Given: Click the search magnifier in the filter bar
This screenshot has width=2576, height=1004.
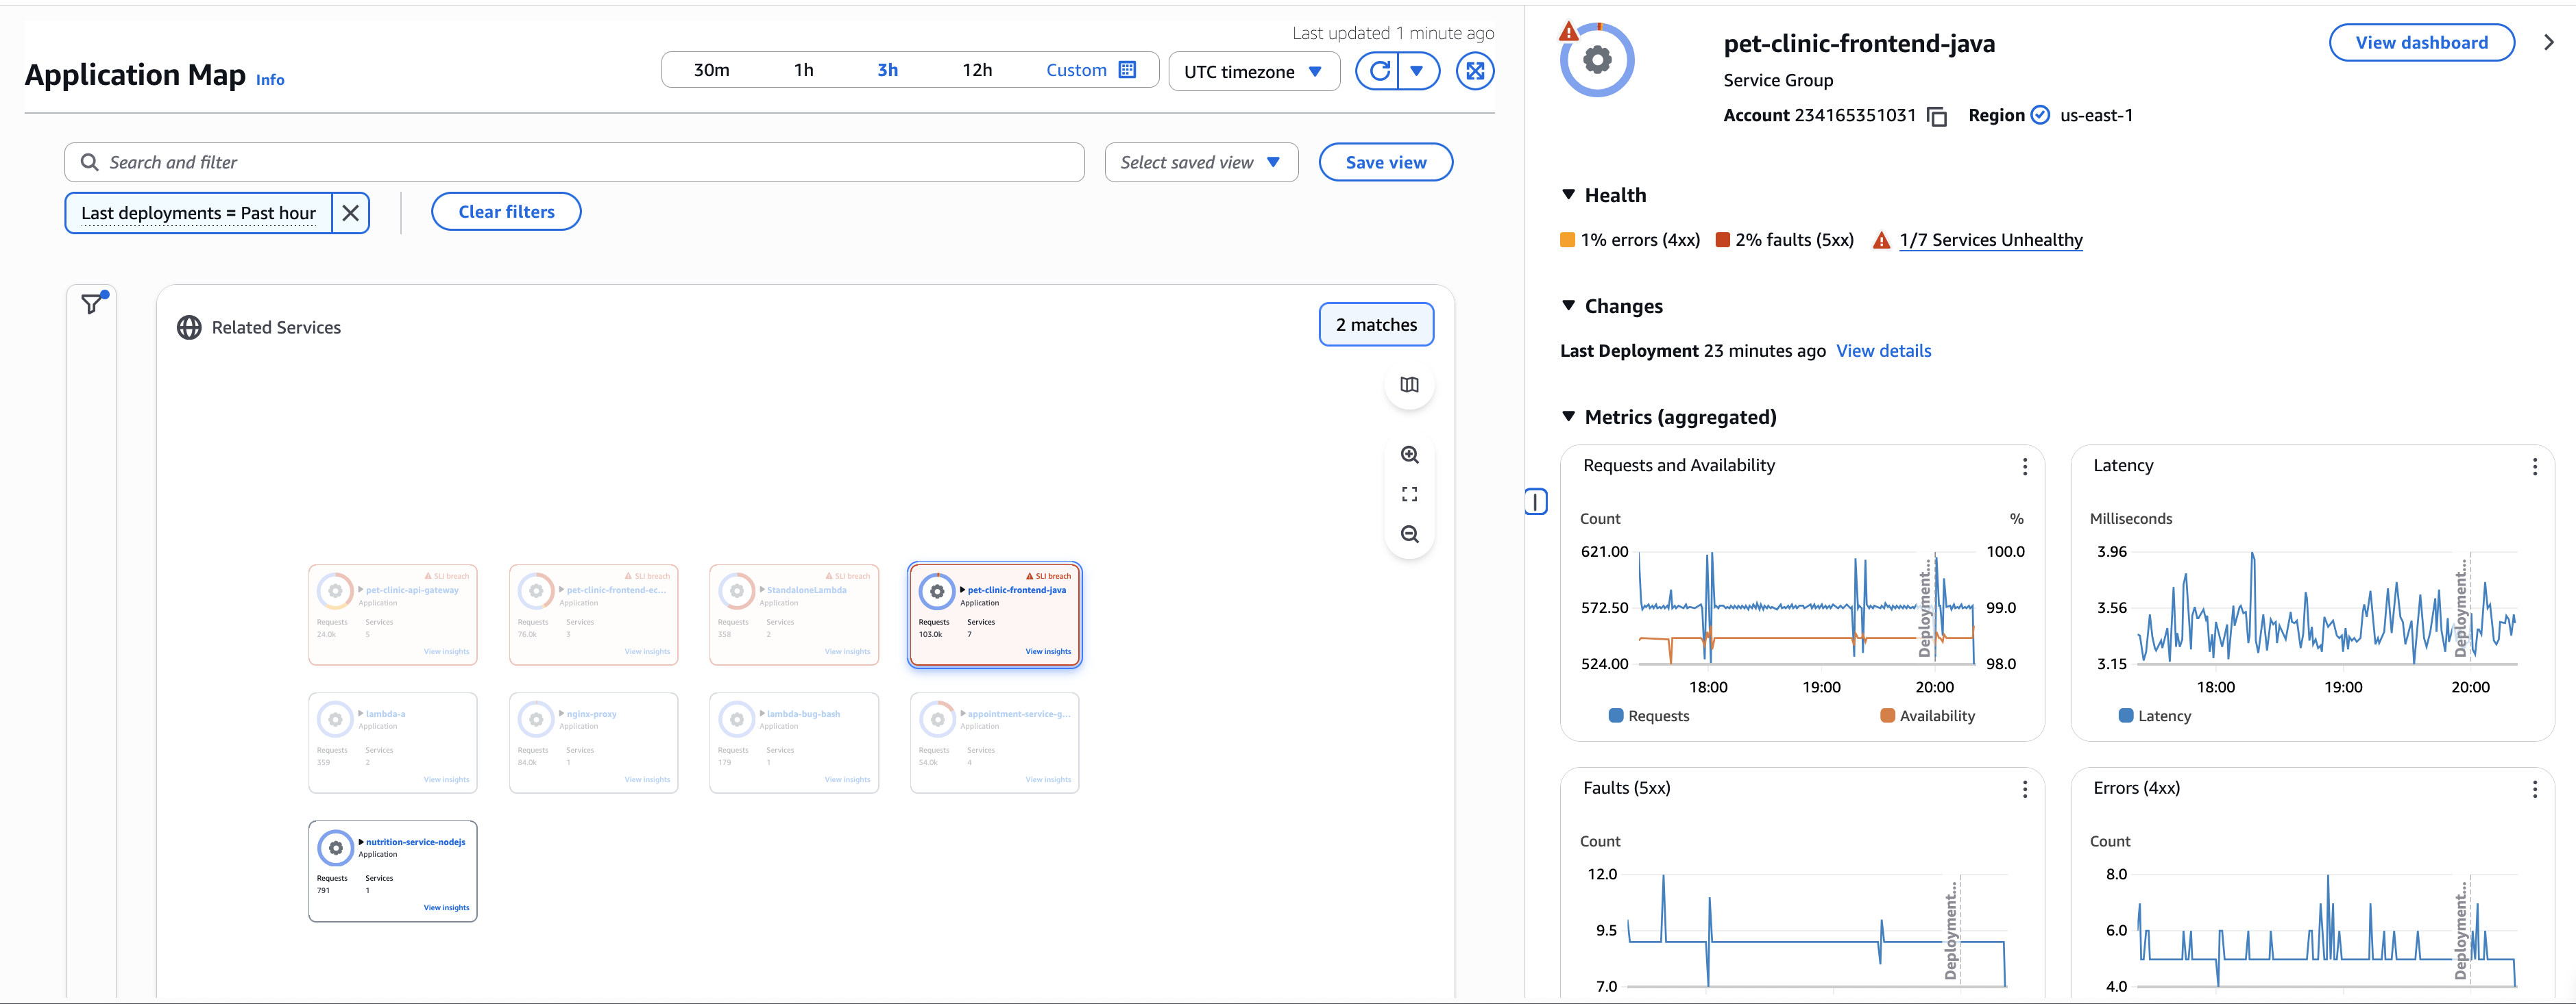Looking at the screenshot, I should click(x=89, y=162).
